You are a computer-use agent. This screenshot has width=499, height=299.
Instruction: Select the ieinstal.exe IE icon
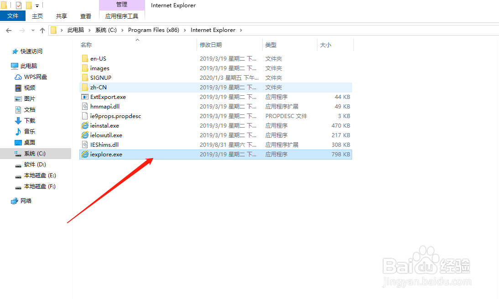pyautogui.click(x=85, y=125)
